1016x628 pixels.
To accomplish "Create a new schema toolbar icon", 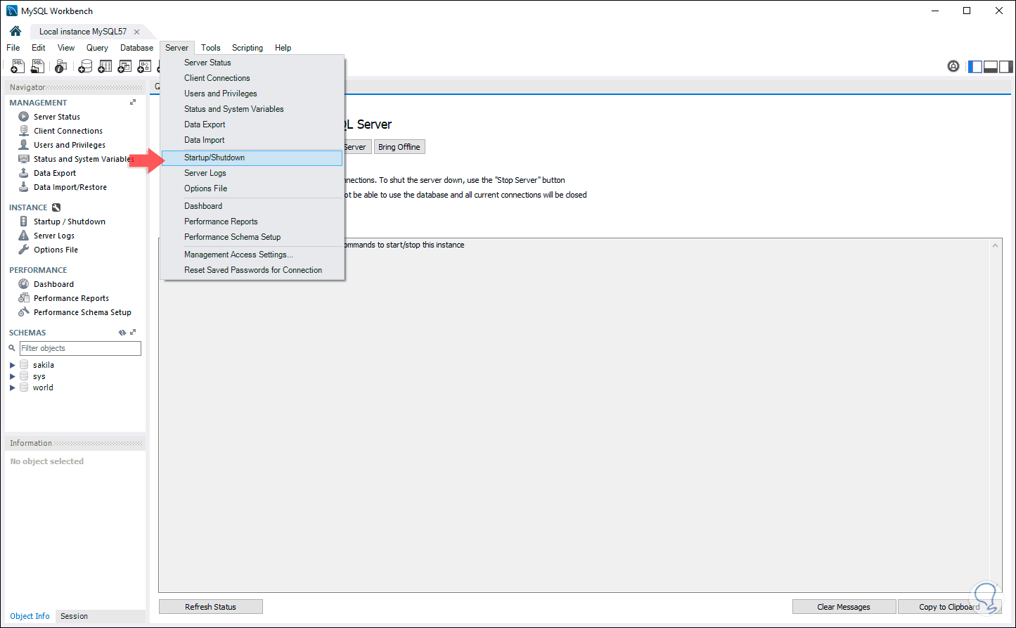I will click(85, 66).
